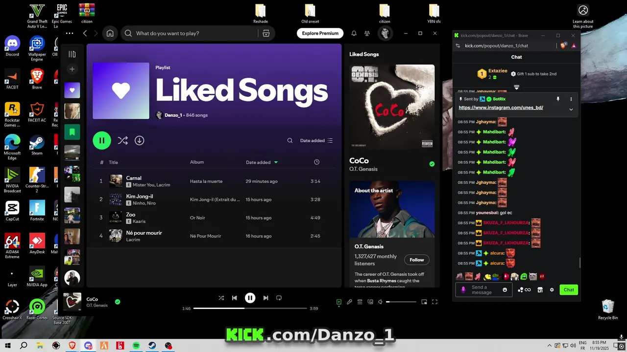Screen dimensions: 627x352
Task: Search within the Liked Songs playlist
Action: [x=290, y=140]
